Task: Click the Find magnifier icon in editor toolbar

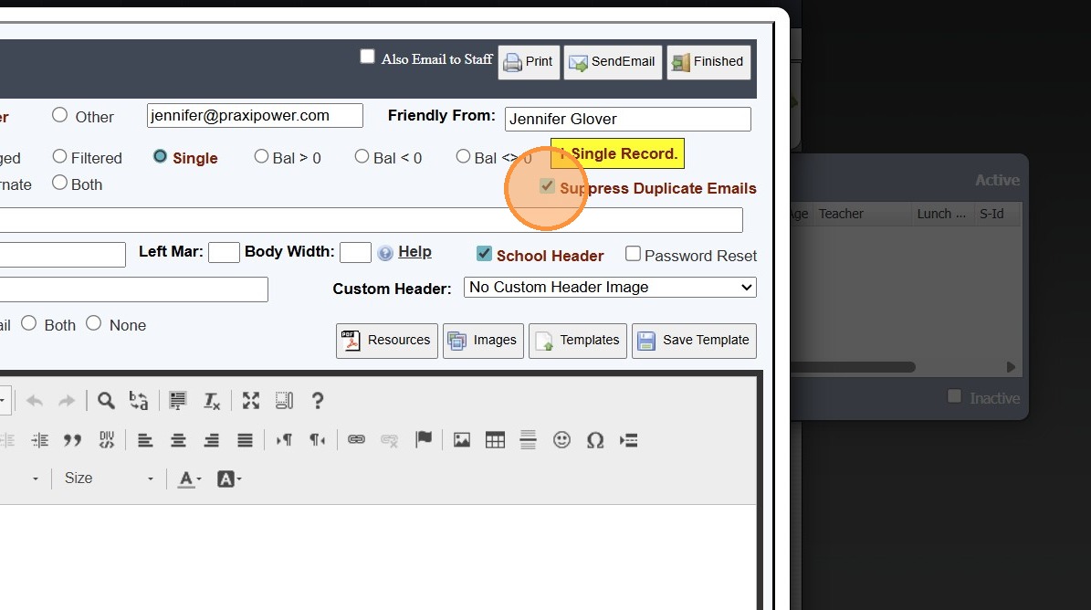Action: (106, 401)
